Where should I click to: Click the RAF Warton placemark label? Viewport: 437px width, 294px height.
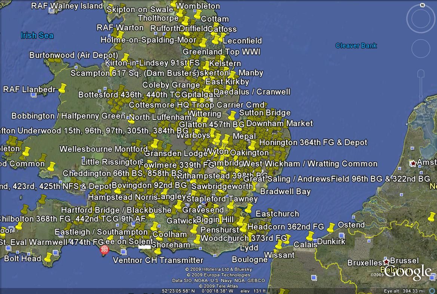[120, 28]
